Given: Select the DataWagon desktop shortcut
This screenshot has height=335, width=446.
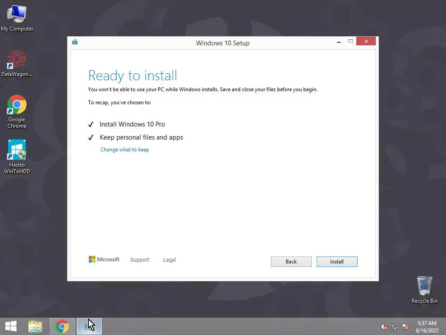Looking at the screenshot, I should coord(17,63).
